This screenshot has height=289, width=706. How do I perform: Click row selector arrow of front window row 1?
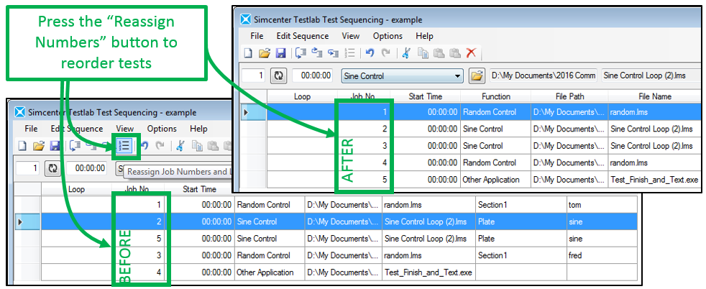254,111
